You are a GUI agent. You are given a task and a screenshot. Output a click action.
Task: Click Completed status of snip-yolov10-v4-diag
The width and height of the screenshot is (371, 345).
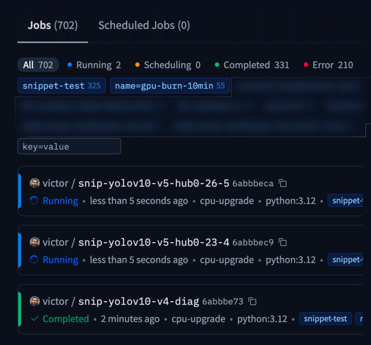point(66,319)
